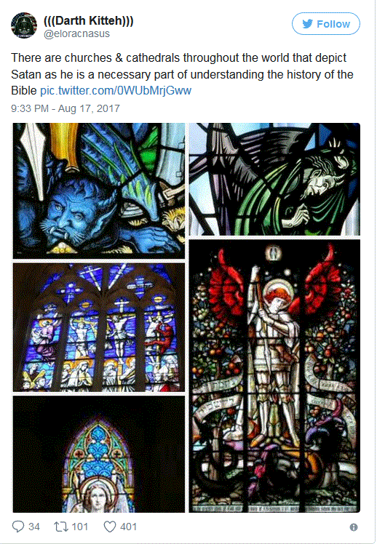Click the 34 replies count
The image size is (377, 544).
[34, 527]
